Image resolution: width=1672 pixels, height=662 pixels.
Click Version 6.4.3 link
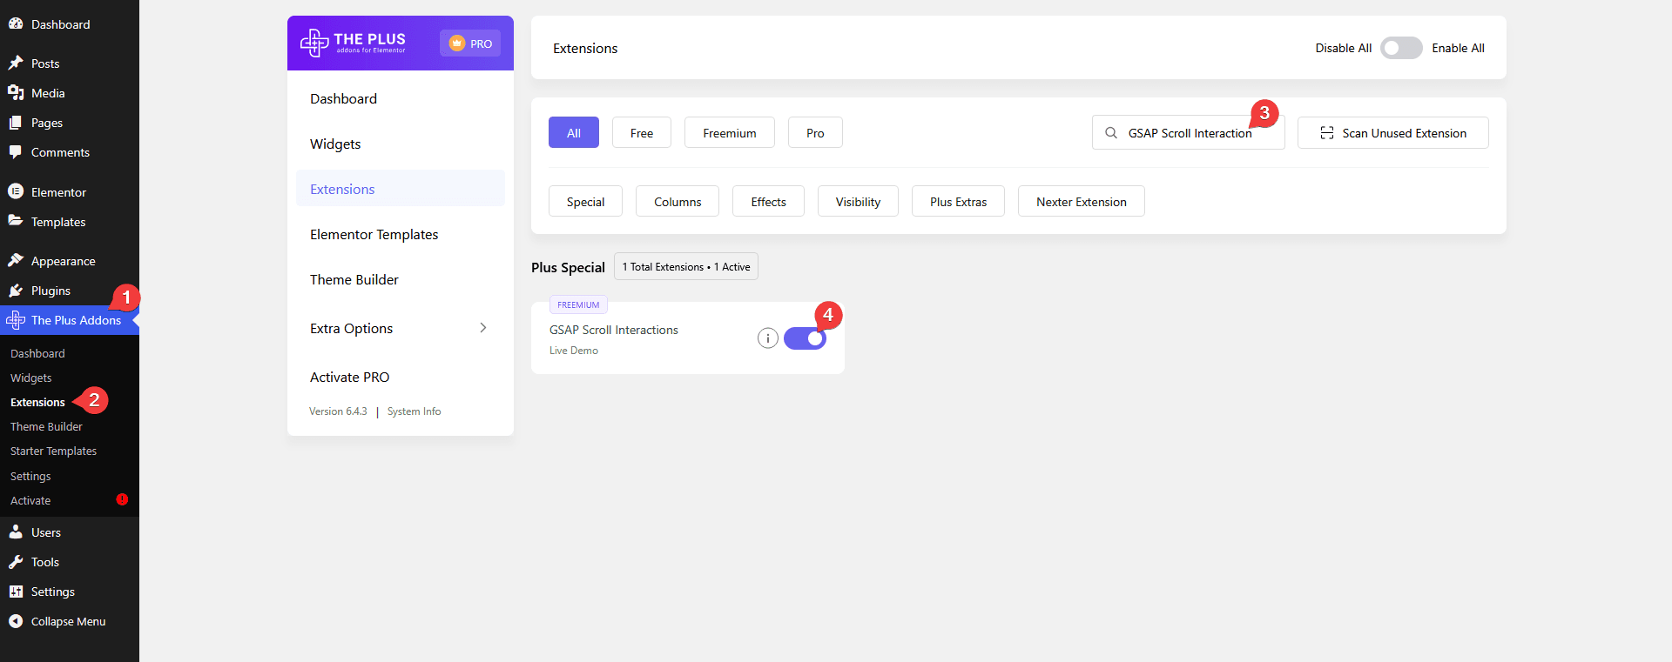(338, 411)
